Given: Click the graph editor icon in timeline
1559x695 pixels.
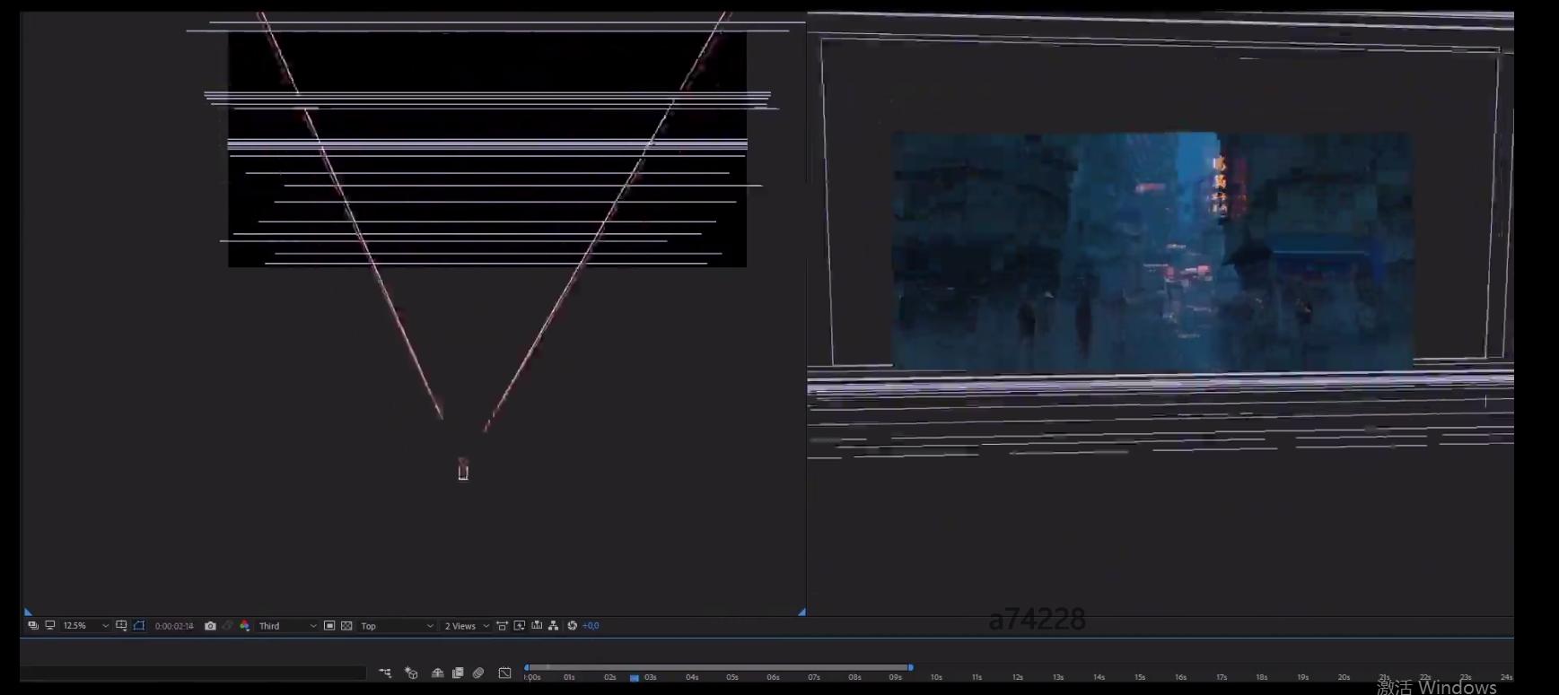Looking at the screenshot, I should (x=504, y=673).
